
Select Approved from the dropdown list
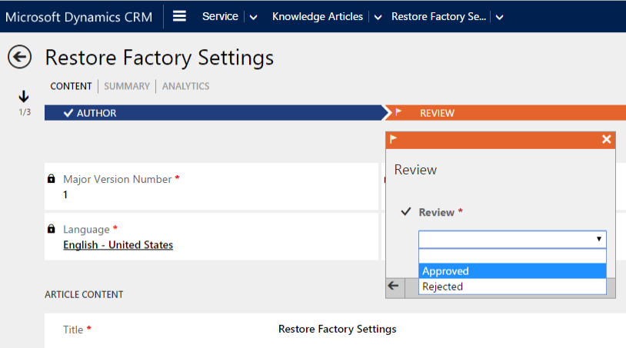coord(512,271)
